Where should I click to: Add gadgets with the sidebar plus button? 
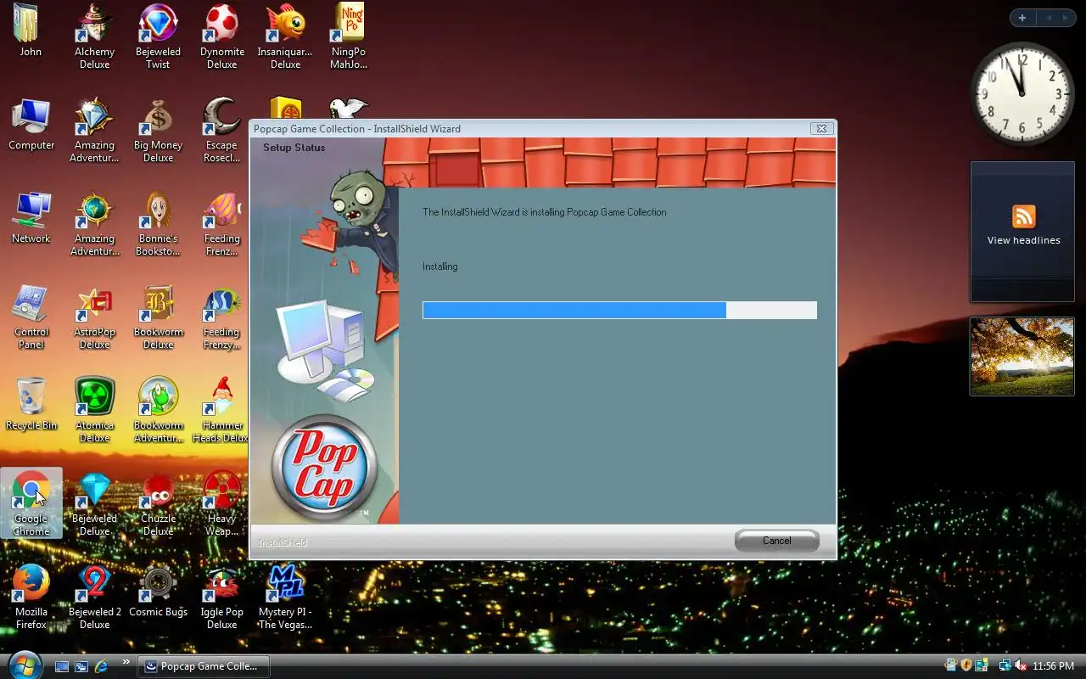1022,18
